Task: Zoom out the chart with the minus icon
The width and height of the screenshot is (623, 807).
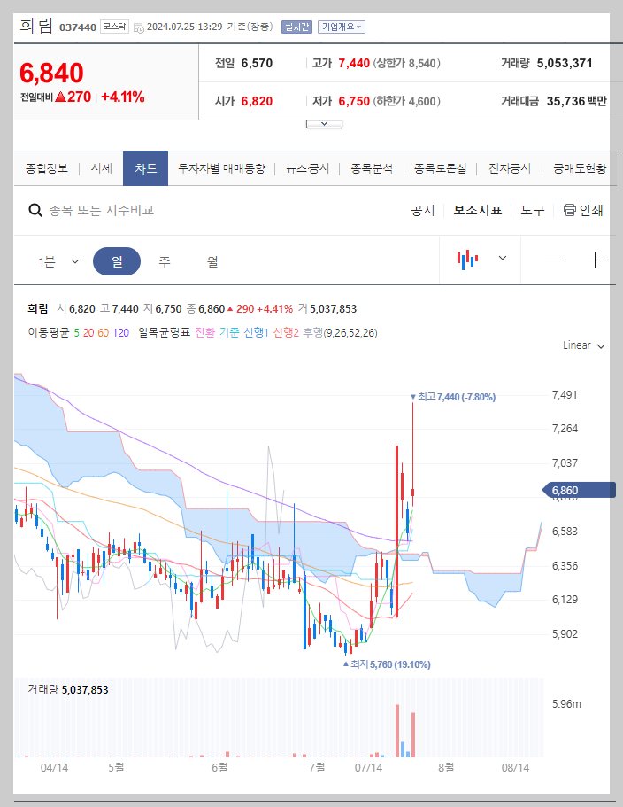Action: [552, 260]
